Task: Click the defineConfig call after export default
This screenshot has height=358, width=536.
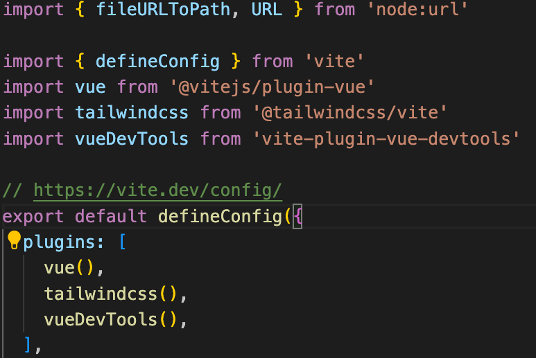Action: tap(220, 216)
